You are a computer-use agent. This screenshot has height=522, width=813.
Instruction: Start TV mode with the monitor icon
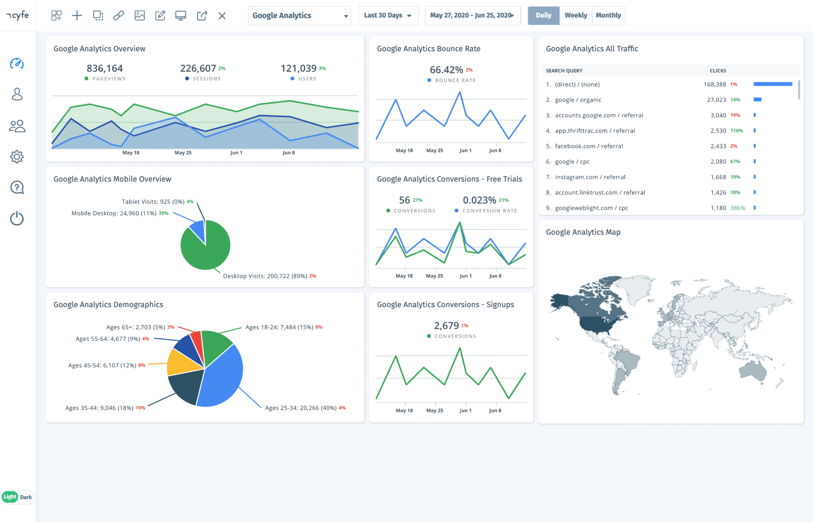181,15
